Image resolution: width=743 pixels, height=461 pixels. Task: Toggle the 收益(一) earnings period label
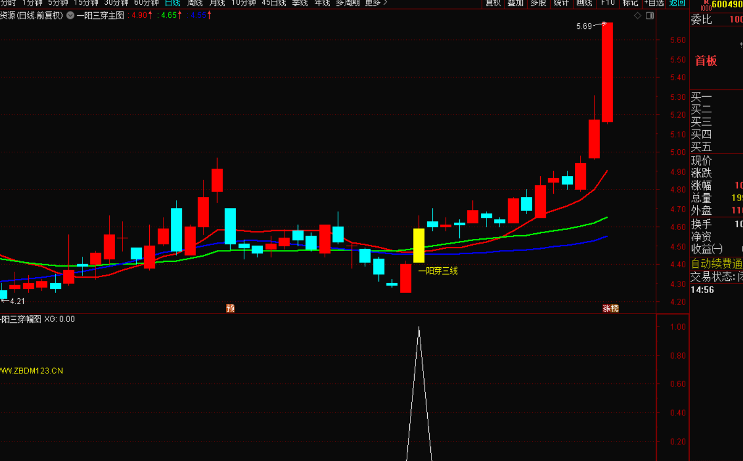click(707, 249)
